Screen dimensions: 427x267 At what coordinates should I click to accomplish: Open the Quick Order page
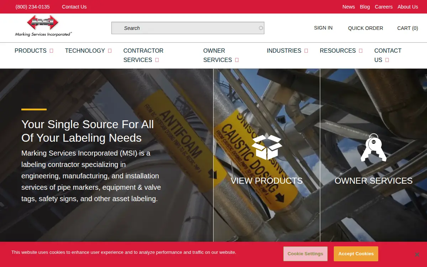click(x=365, y=28)
